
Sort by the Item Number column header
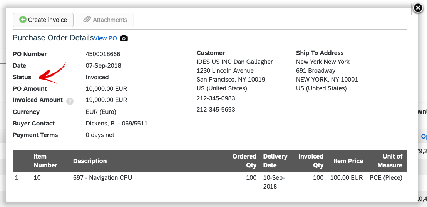coord(45,161)
